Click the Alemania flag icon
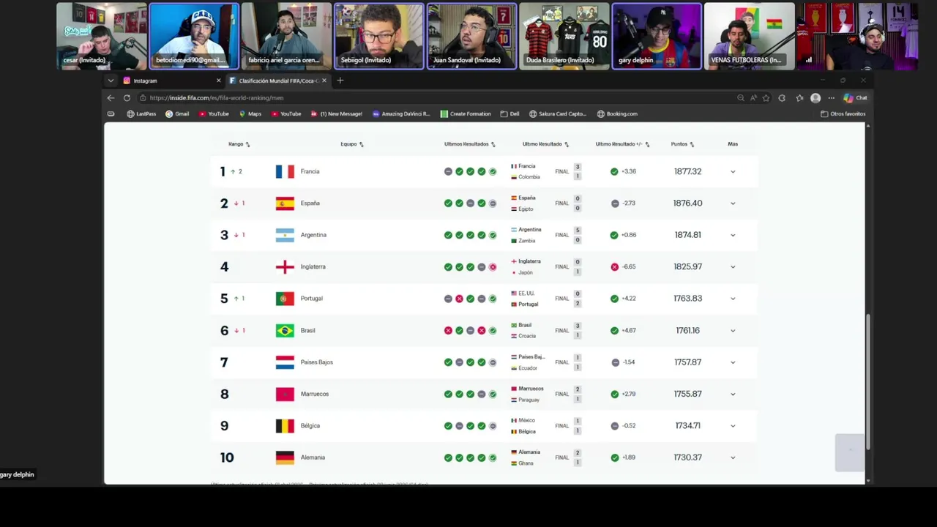Image resolution: width=937 pixels, height=527 pixels. click(285, 457)
